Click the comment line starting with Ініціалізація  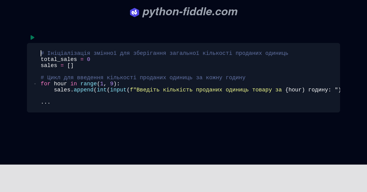[x=165, y=53]
